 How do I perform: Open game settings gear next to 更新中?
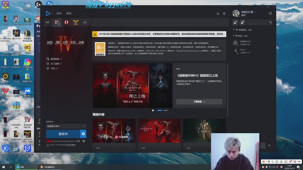click(x=83, y=134)
